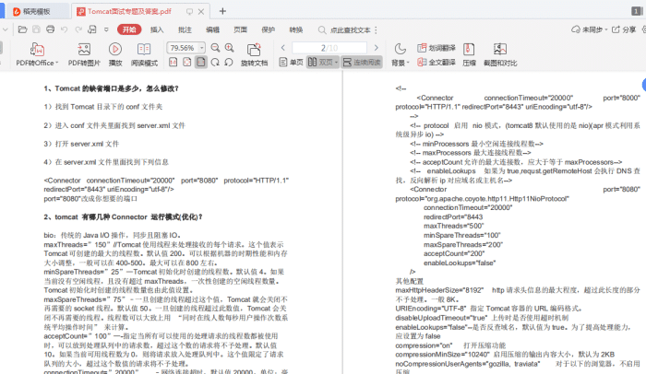Click the page number field 2/10
The image size is (646, 374).
[329, 48]
